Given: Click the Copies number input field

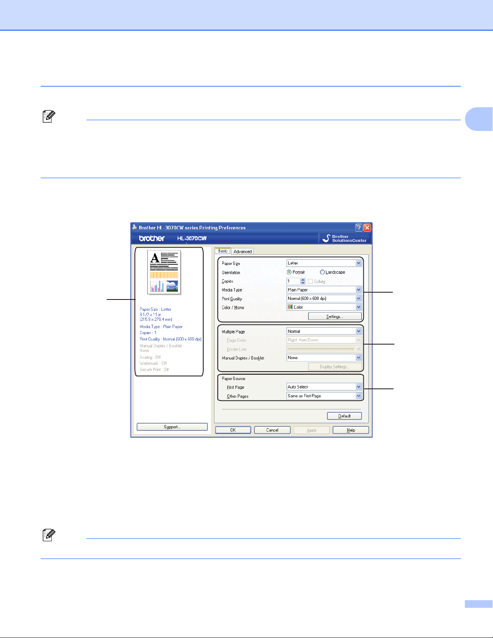Looking at the screenshot, I should point(293,281).
